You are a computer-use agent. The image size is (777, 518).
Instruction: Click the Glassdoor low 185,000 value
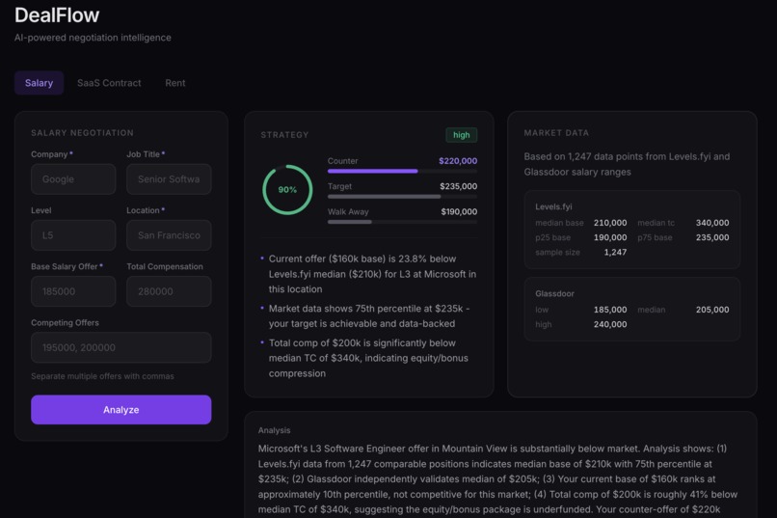(610, 310)
